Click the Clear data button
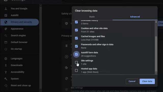163x92 pixels. [147, 81]
